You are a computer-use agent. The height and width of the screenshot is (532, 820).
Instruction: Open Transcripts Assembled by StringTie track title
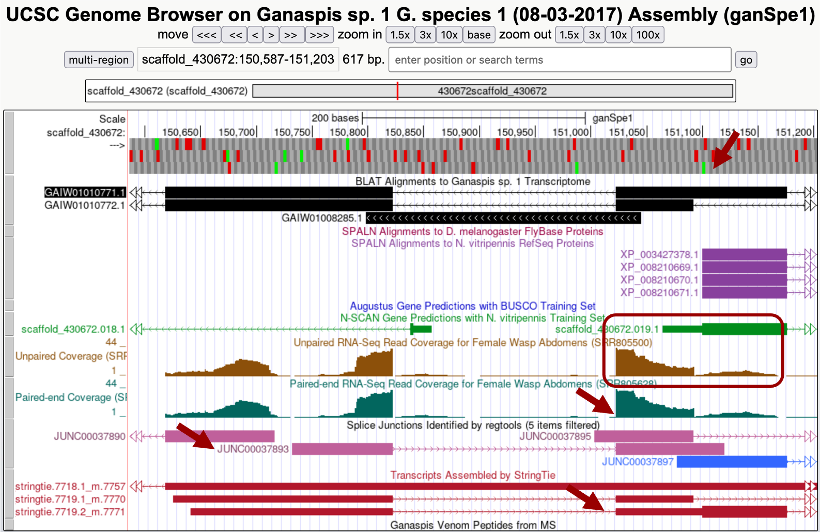click(473, 475)
